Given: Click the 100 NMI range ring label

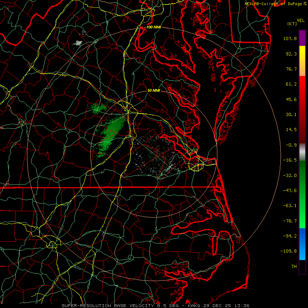Looking at the screenshot, I should 154,27.
